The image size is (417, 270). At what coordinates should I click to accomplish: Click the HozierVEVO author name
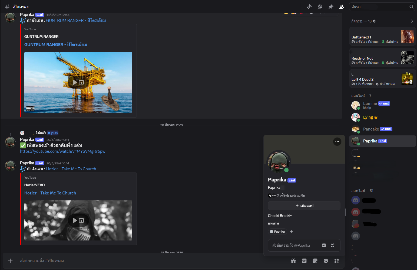35,185
